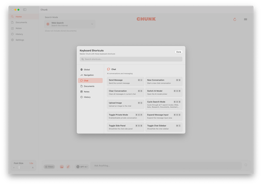The image size is (262, 185).
Task: Click the Ask Anything message input
Action: point(166,166)
